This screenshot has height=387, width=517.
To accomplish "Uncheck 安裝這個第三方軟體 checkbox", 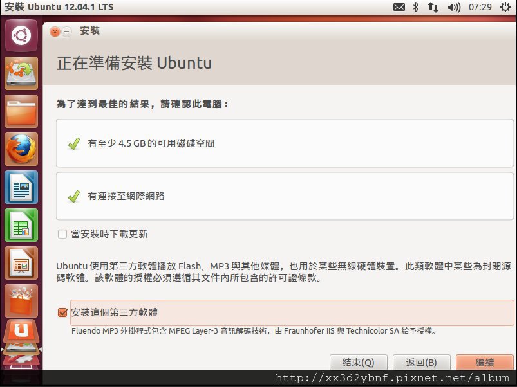I will pos(62,312).
